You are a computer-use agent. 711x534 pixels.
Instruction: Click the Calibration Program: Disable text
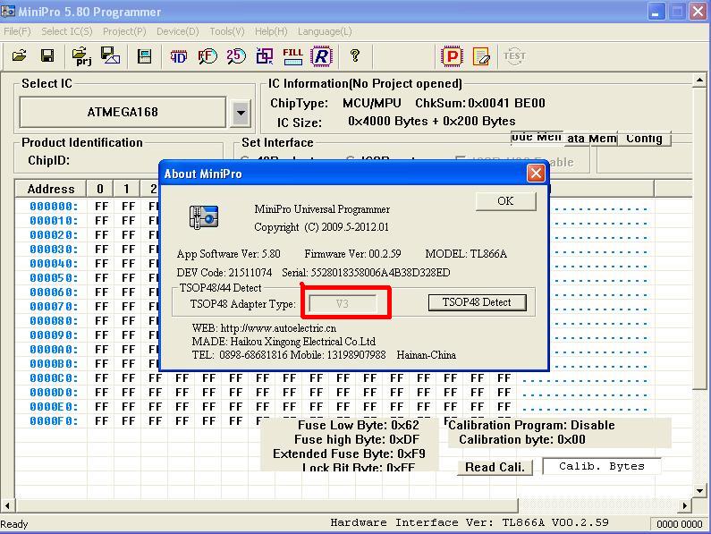[x=531, y=425]
